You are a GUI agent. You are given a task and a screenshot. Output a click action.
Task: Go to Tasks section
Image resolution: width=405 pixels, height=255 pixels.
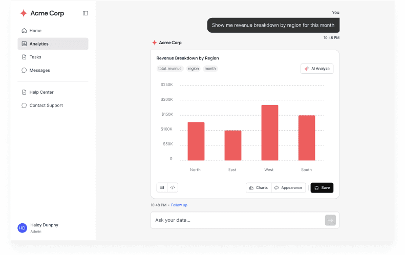coord(53,57)
